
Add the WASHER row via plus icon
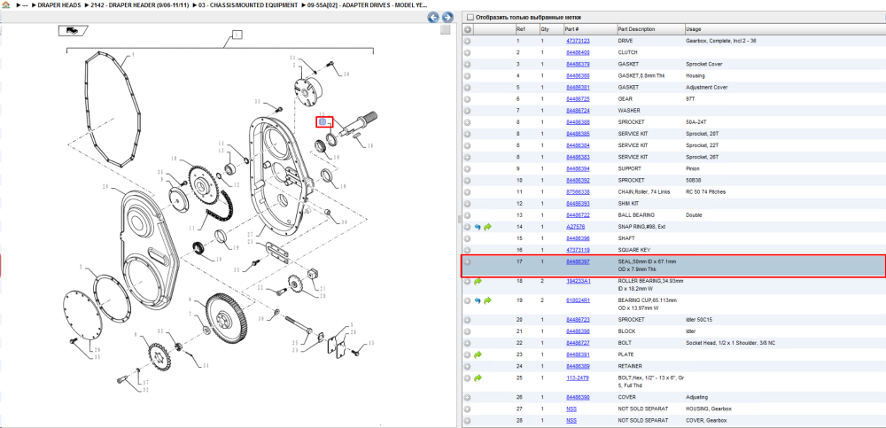tap(468, 111)
